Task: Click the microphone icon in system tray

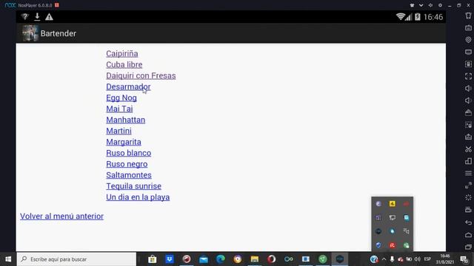Action: [392, 259]
